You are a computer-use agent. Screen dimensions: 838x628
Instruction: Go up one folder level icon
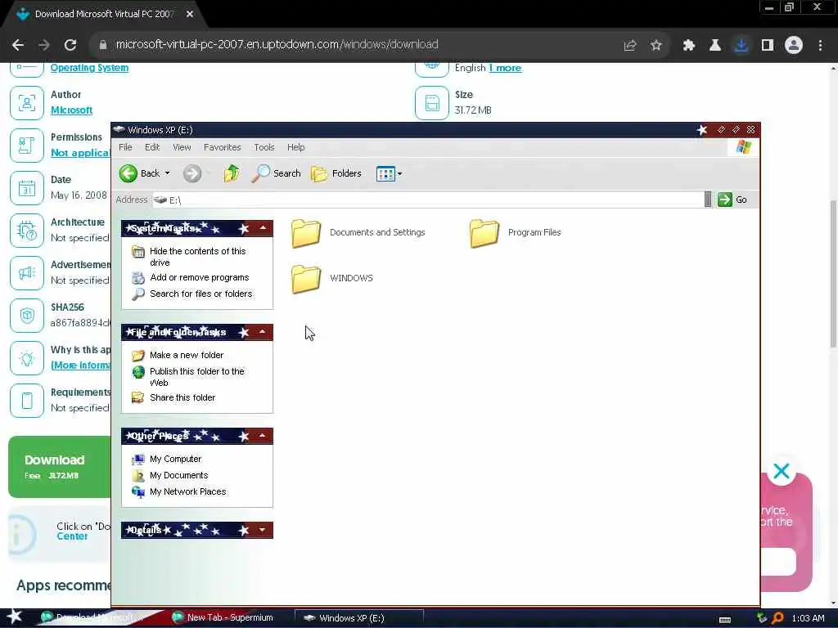point(232,173)
